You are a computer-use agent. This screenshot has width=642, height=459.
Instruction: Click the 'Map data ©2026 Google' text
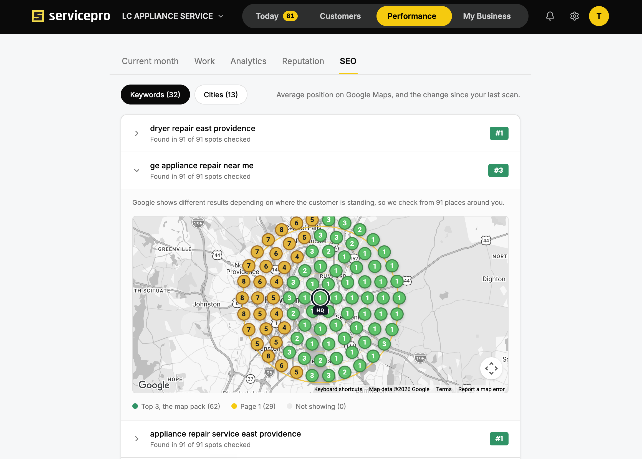(x=399, y=389)
